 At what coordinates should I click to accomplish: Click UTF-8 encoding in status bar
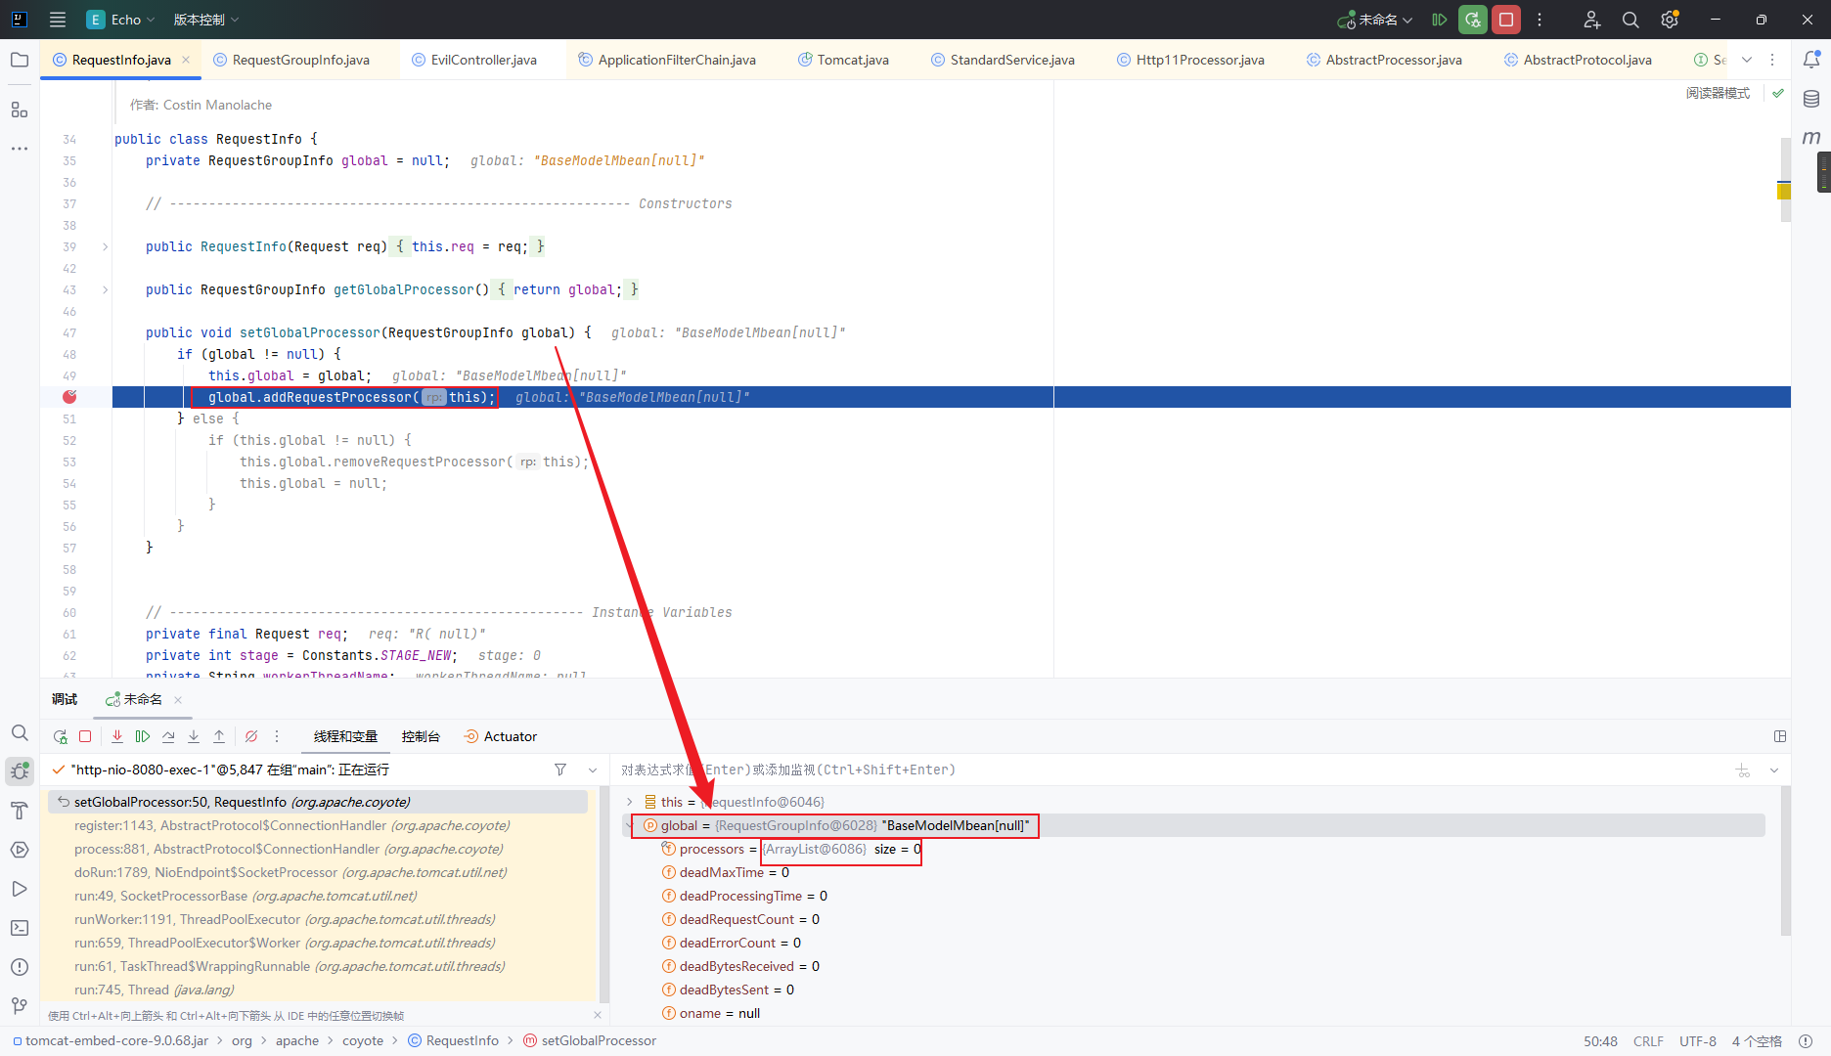coord(1698,1041)
